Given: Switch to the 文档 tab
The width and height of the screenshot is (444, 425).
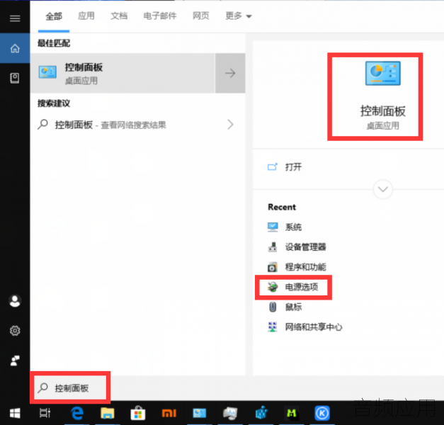Looking at the screenshot, I should tap(119, 16).
